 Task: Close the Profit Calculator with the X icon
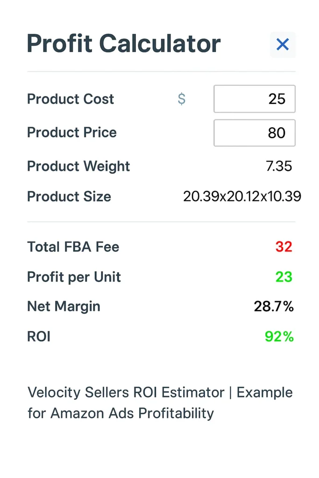pos(283,44)
